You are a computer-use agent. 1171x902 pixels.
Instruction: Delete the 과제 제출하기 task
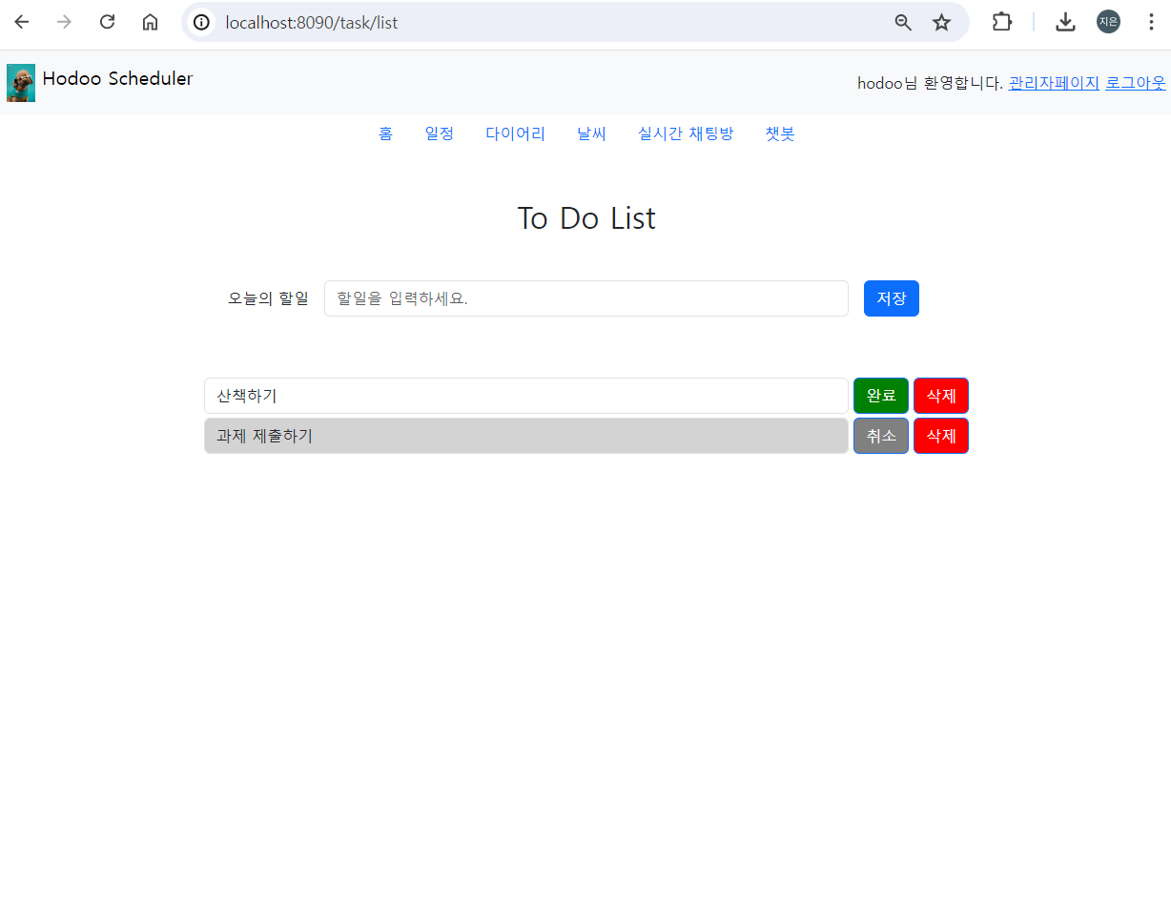(x=941, y=436)
